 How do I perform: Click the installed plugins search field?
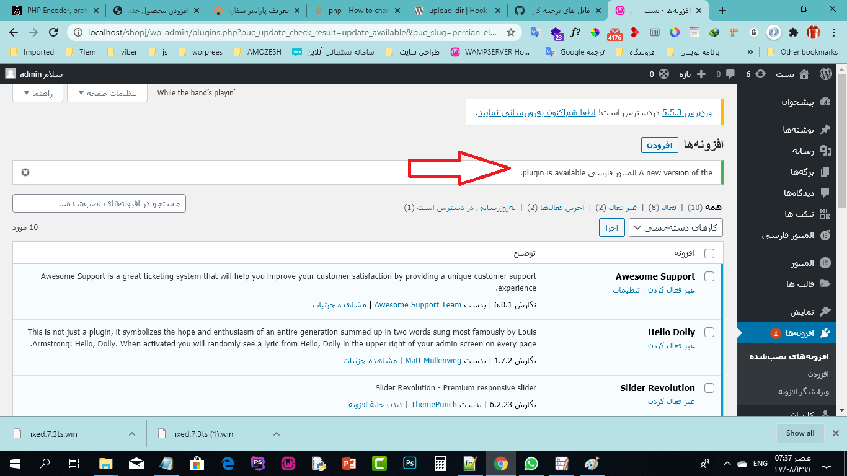99,203
